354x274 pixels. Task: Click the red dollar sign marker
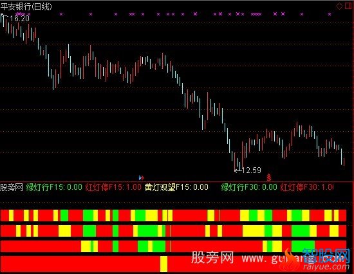coord(268,178)
